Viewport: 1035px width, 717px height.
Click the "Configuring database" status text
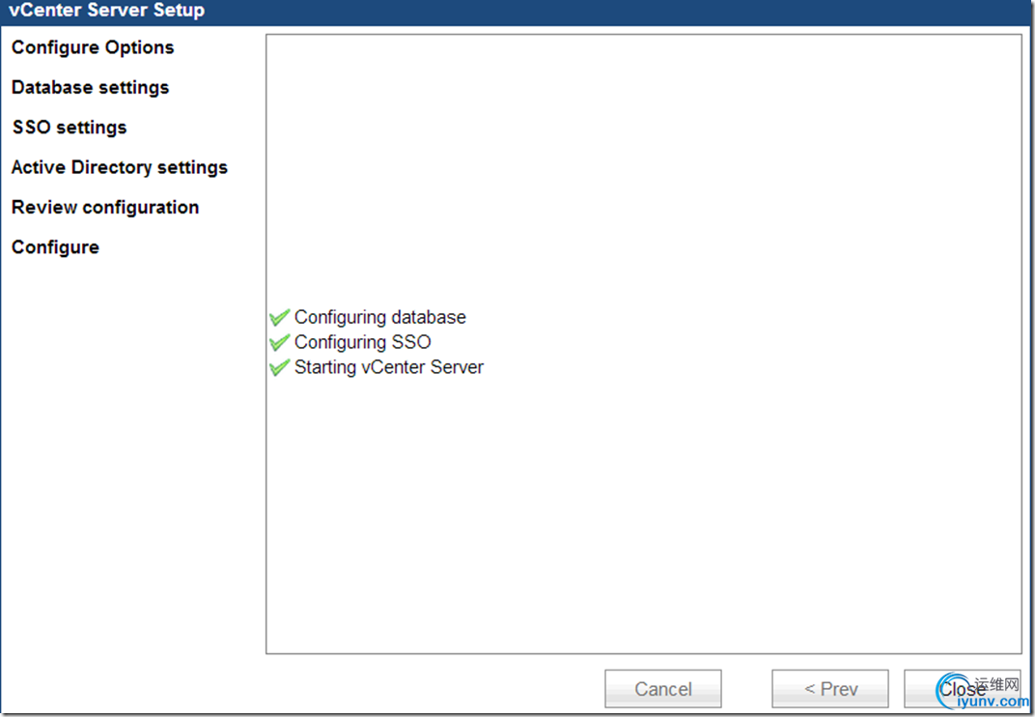[380, 317]
